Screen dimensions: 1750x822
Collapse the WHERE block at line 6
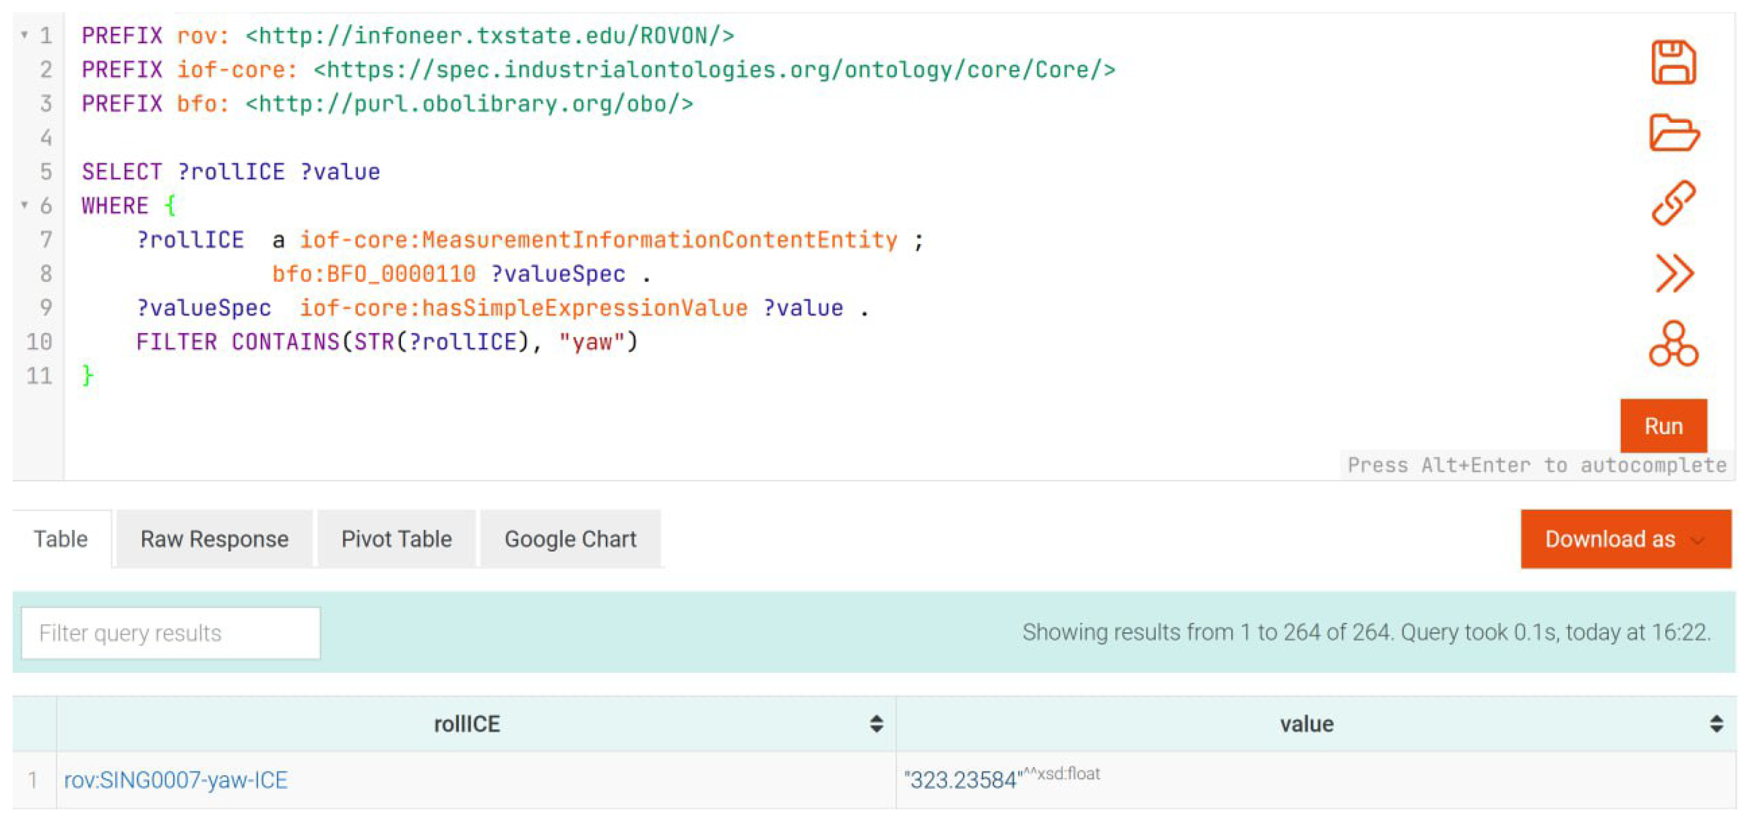pos(24,204)
